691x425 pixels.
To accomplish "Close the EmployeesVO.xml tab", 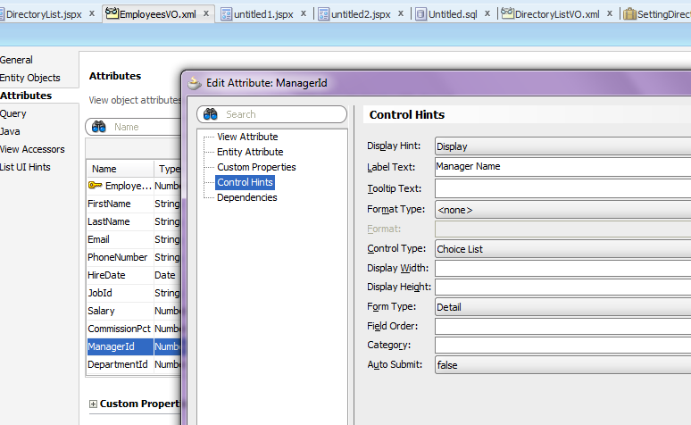I will (206, 13).
